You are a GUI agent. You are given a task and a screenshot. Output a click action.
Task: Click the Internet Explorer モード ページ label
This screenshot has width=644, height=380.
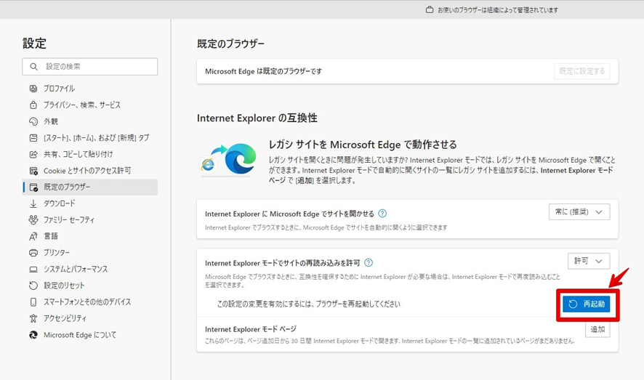pos(251,329)
